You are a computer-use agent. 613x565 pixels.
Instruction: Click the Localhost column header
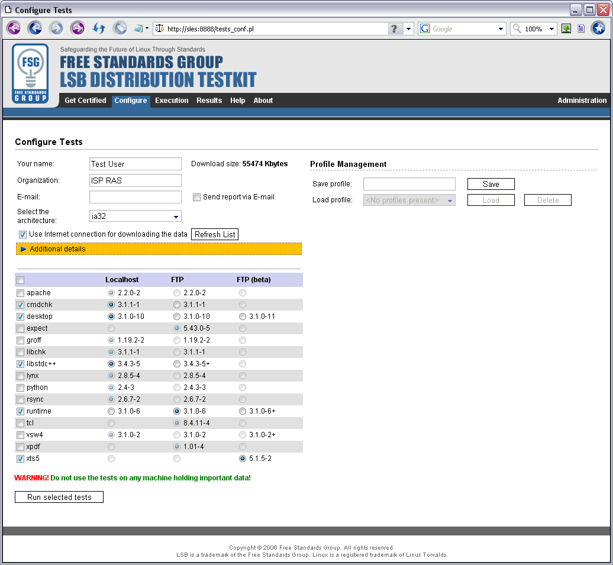pos(122,280)
